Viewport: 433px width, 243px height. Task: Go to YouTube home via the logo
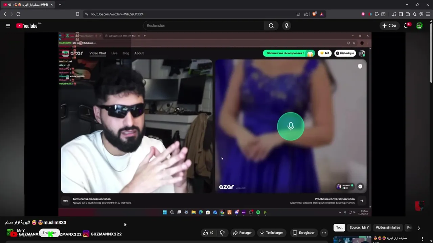pos(27,26)
